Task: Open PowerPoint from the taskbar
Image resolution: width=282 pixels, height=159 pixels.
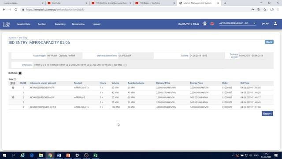Action: click(x=68, y=155)
